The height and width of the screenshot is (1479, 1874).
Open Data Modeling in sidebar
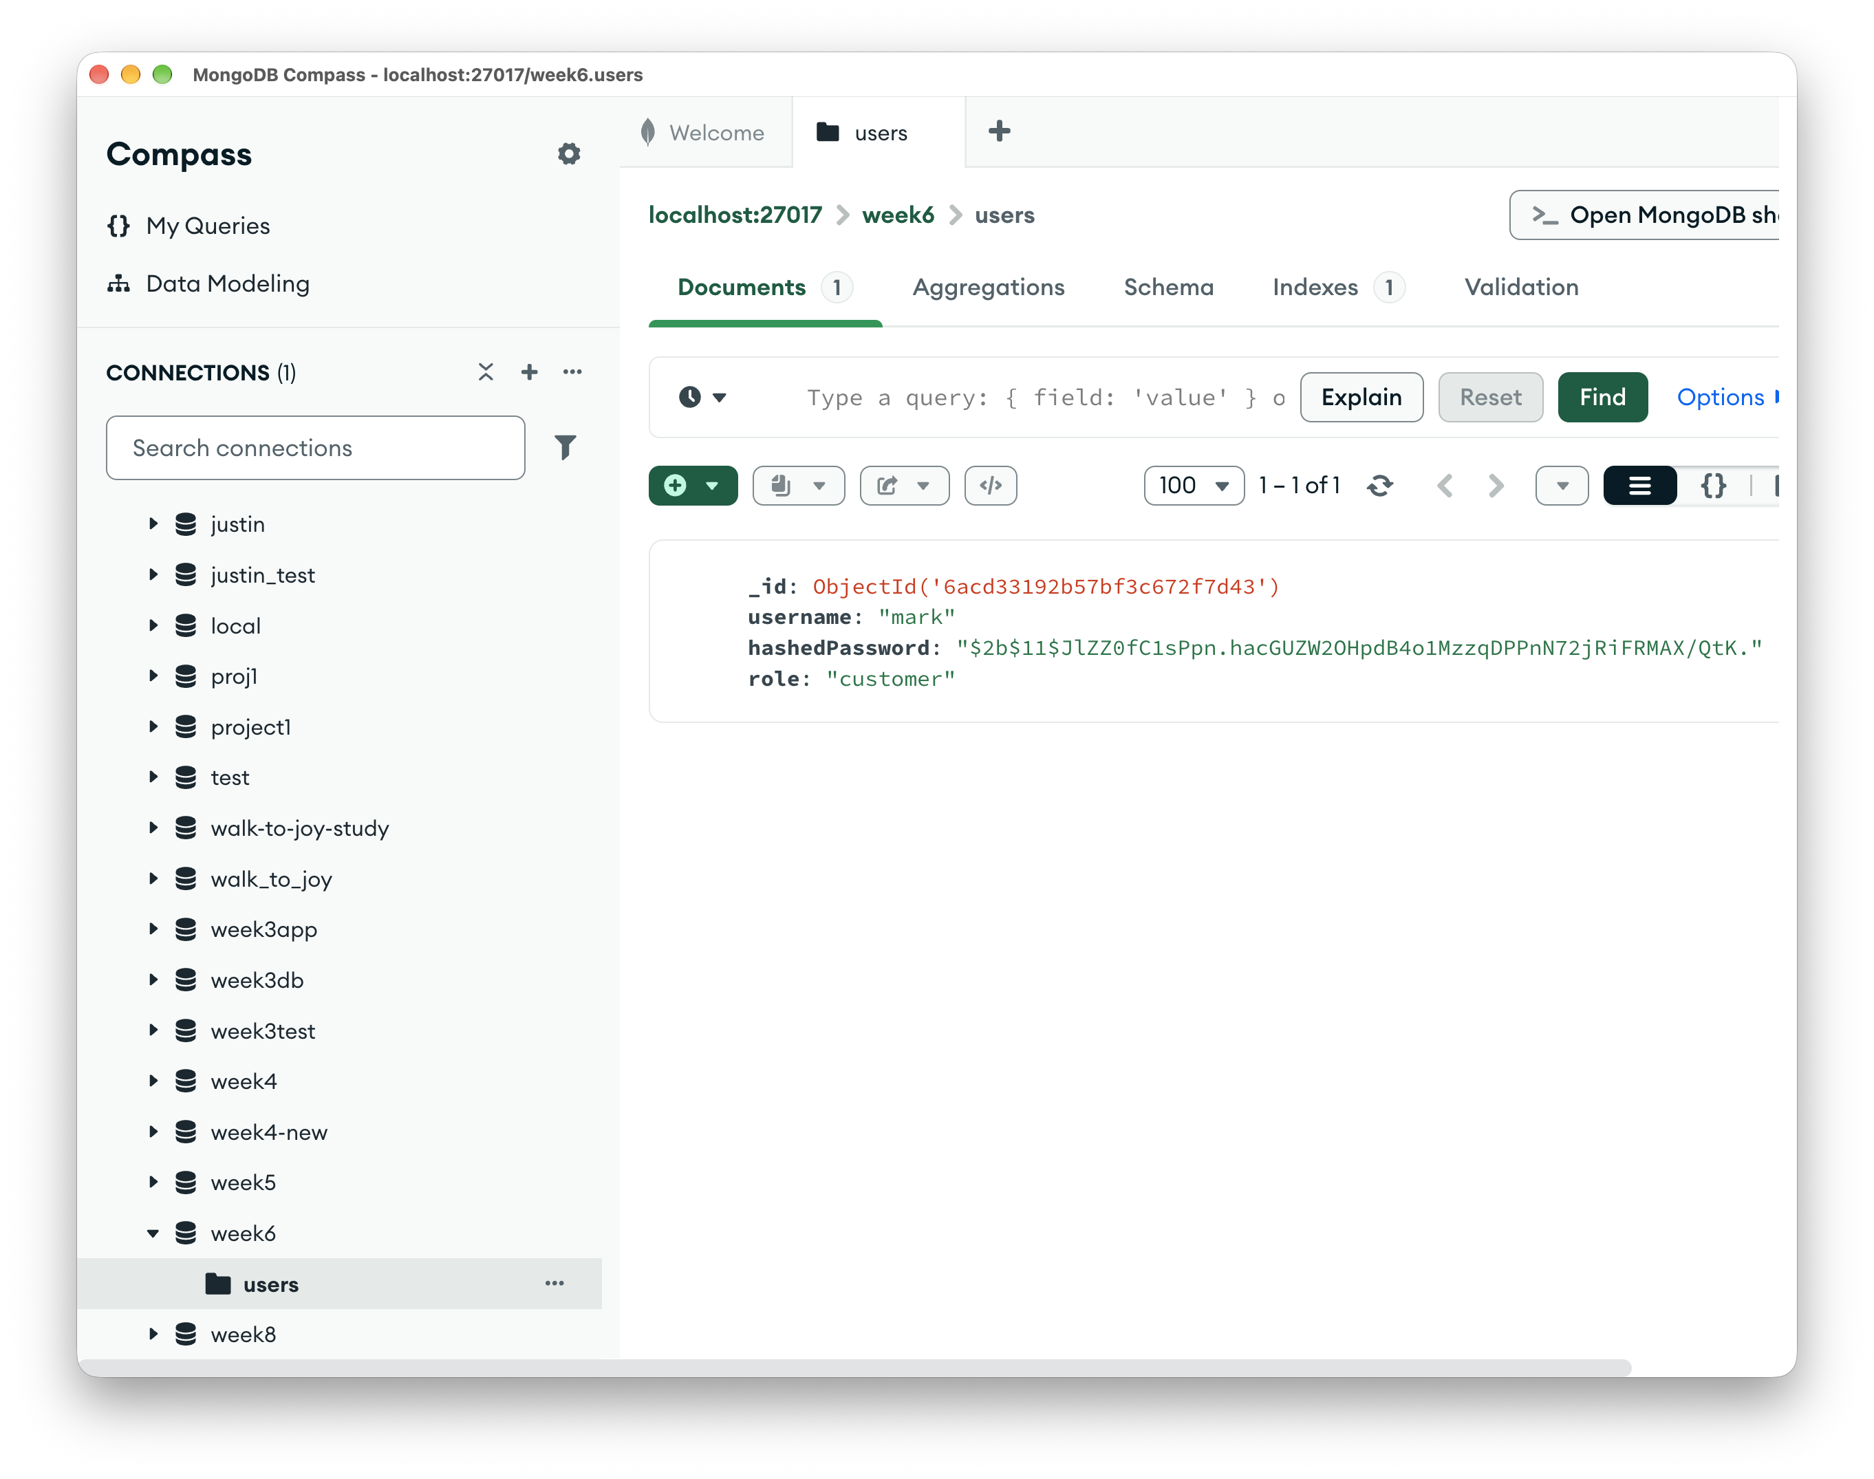[x=208, y=284]
